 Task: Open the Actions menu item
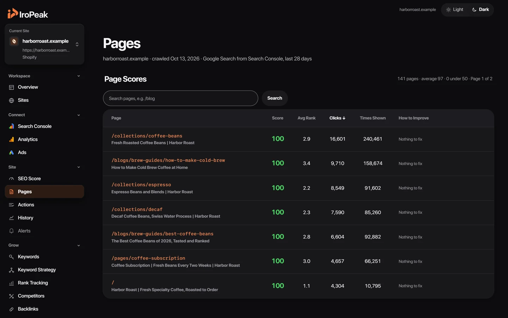(44, 205)
